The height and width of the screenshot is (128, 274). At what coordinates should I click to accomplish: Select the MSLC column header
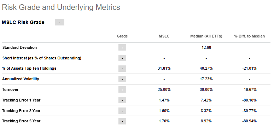tap(164, 36)
